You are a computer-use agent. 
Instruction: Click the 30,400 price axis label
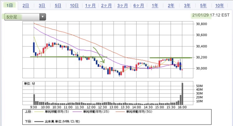(202, 46)
